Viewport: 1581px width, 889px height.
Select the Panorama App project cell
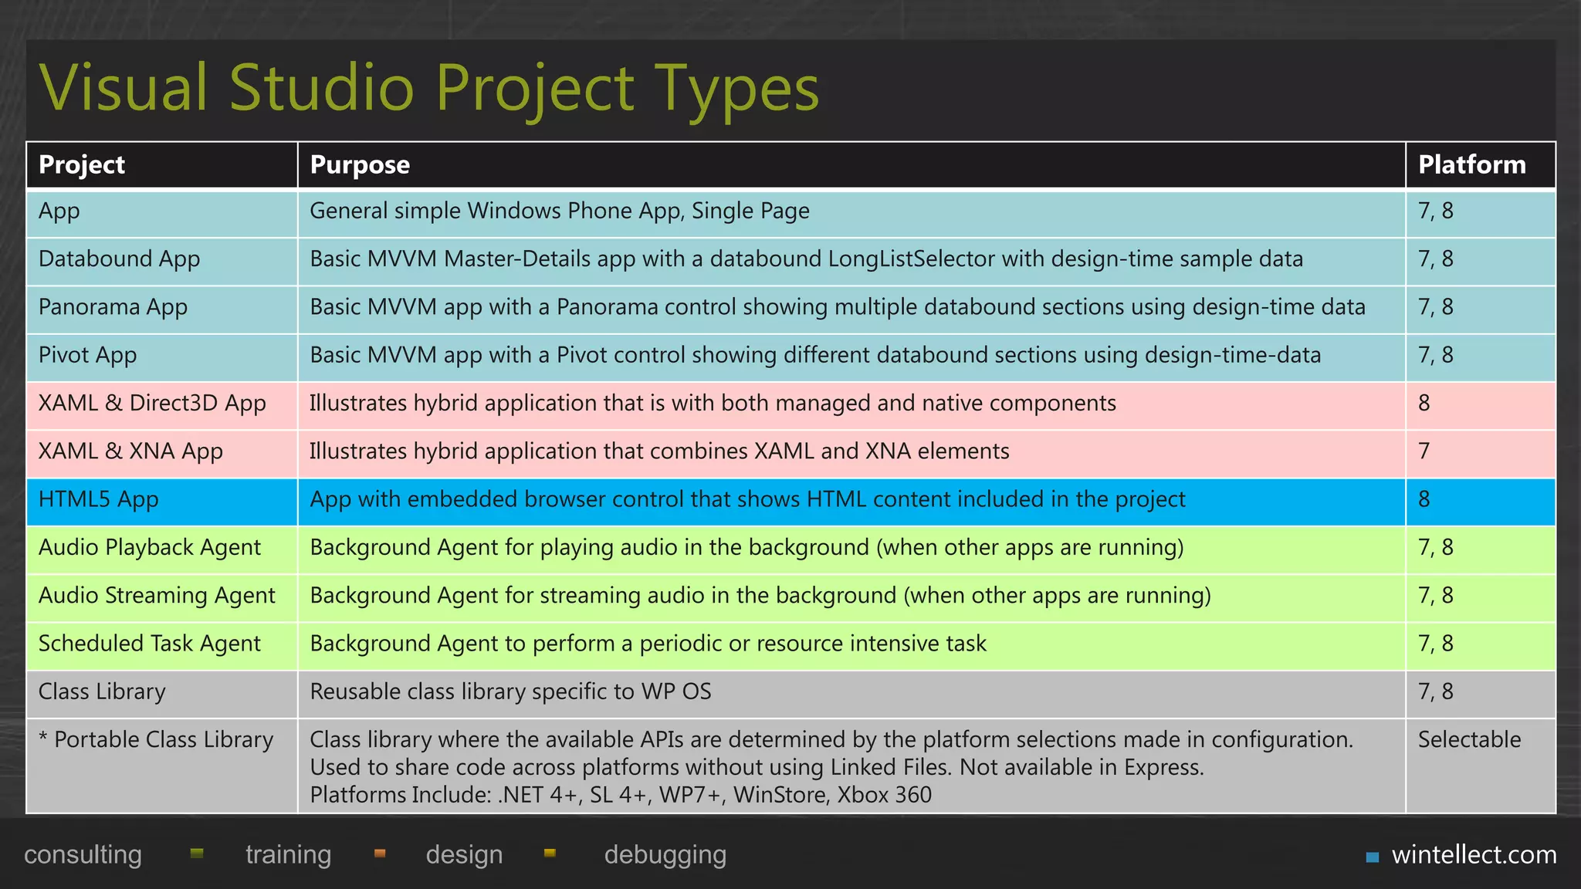tap(113, 307)
